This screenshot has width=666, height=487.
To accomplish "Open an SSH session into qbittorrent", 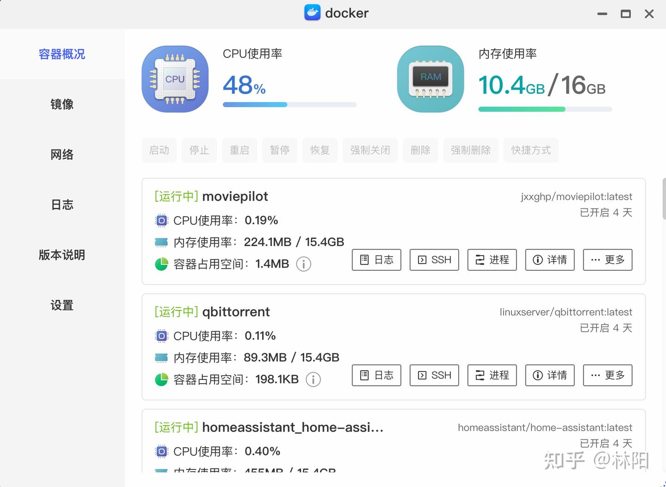I will coord(434,375).
